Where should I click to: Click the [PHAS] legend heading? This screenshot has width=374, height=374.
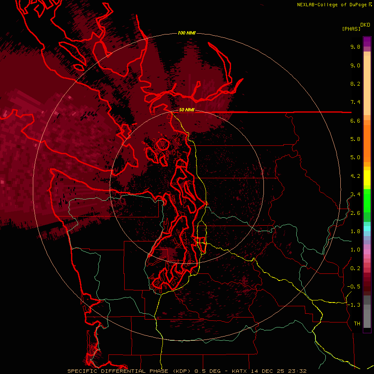point(351,29)
